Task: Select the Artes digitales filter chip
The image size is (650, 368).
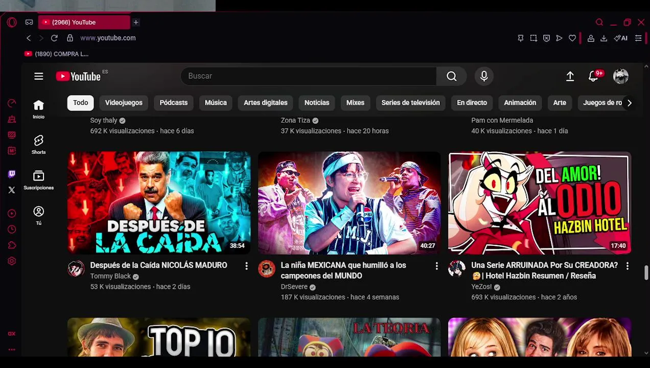Action: [266, 103]
